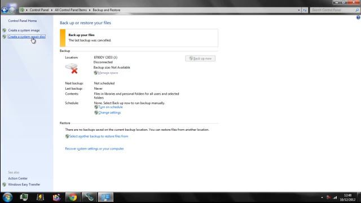This screenshot has height=203, width=361.
Task: Select the active Control Panel taskbar button
Action: 105,197
